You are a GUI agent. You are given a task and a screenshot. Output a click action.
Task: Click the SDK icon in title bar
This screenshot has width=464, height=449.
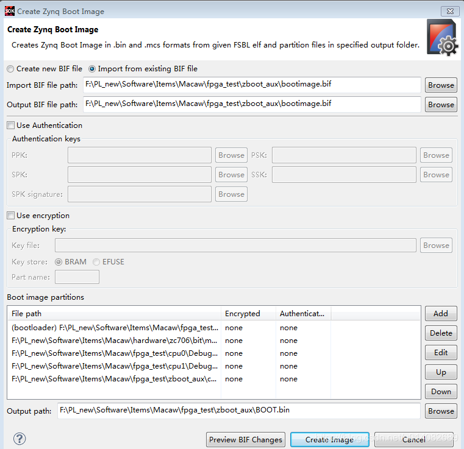[10, 11]
